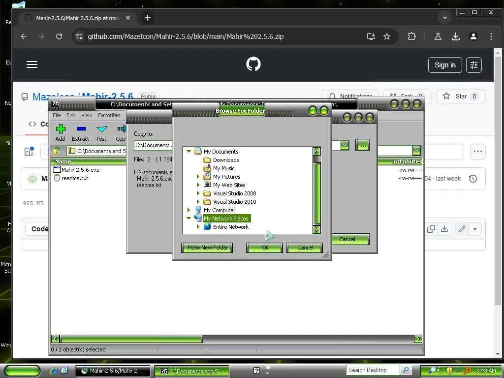The width and height of the screenshot is (504, 378).
Task: Launch Internet Explorer from quick launch
Action: [x=54, y=371]
